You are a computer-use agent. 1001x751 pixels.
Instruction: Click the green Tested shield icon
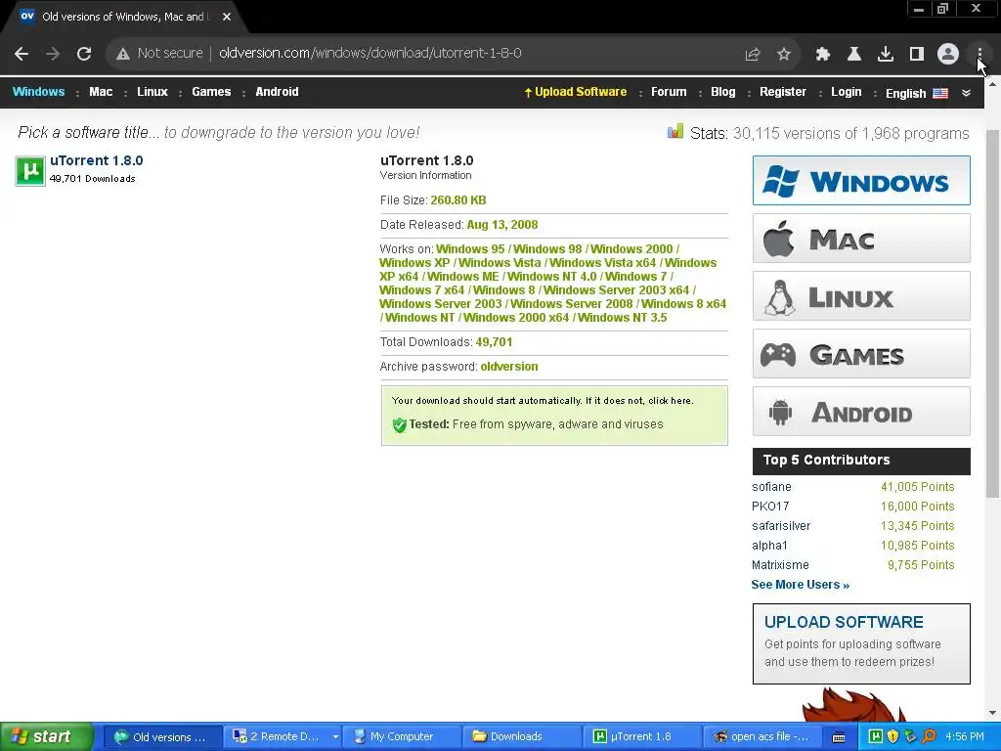pyautogui.click(x=400, y=424)
